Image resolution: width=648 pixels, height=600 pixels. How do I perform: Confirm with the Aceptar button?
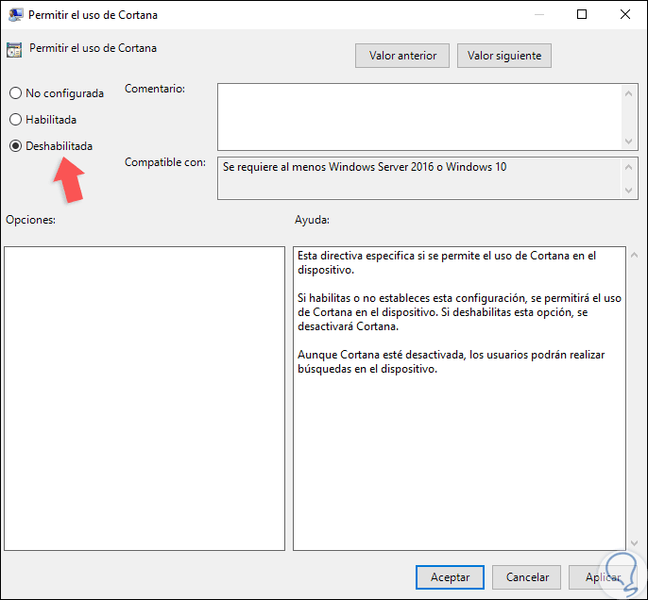(450, 577)
